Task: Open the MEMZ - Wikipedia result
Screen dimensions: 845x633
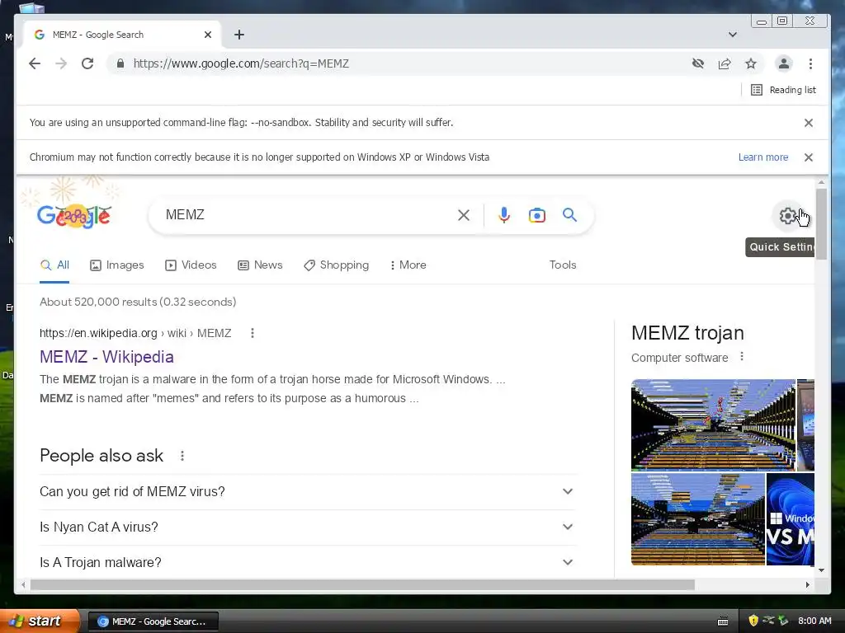Action: (106, 357)
